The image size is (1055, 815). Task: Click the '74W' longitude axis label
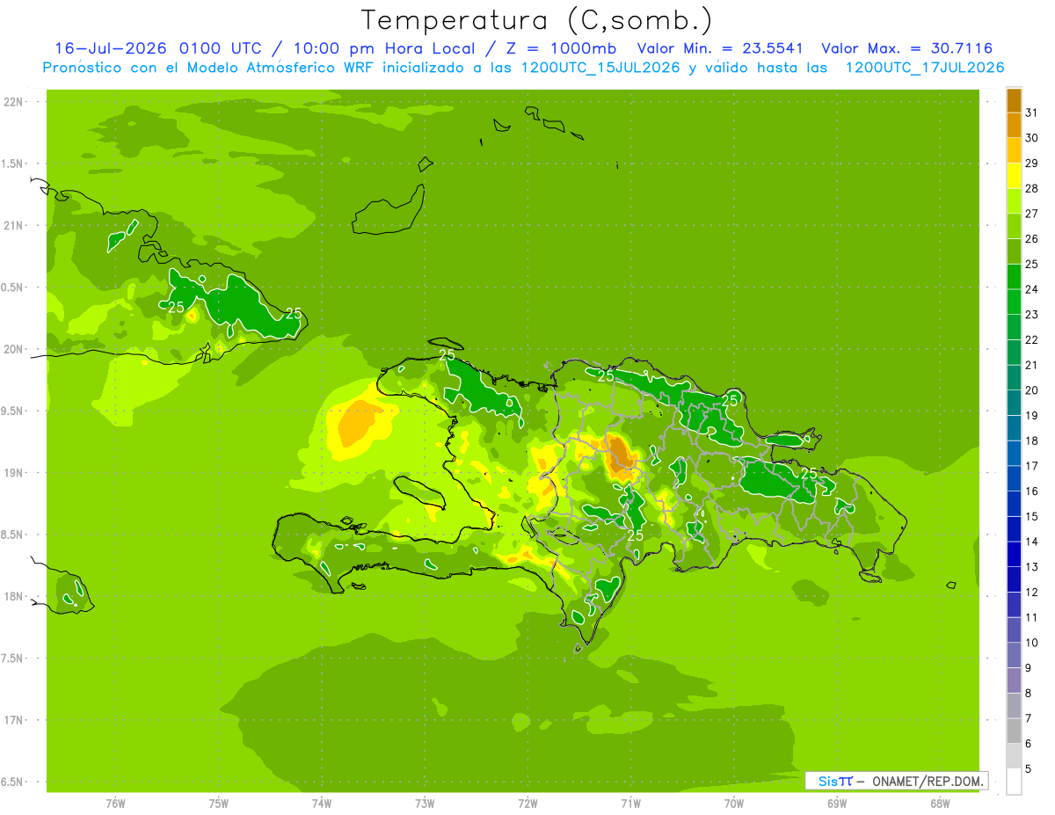[x=321, y=804]
